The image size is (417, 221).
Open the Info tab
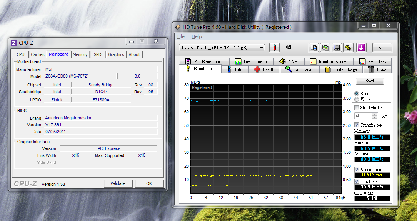pos(235,69)
